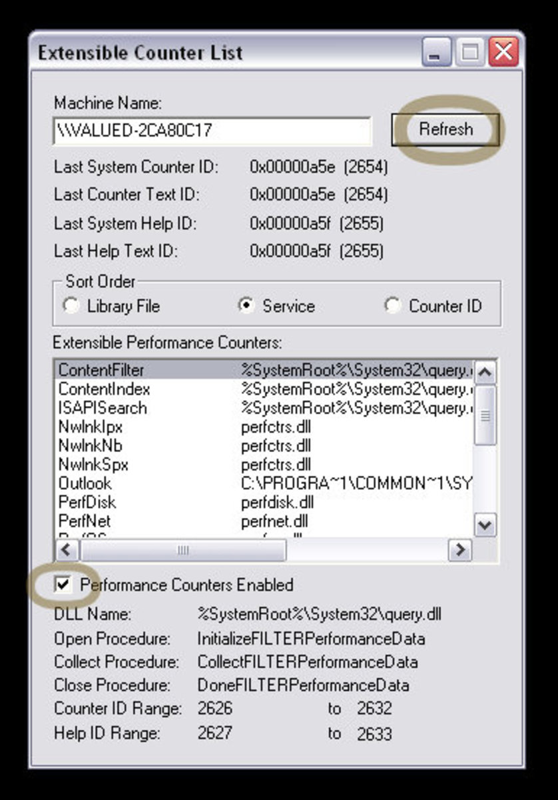The height and width of the screenshot is (800, 558).
Task: Select the Outlook counter entry
Action: click(85, 483)
